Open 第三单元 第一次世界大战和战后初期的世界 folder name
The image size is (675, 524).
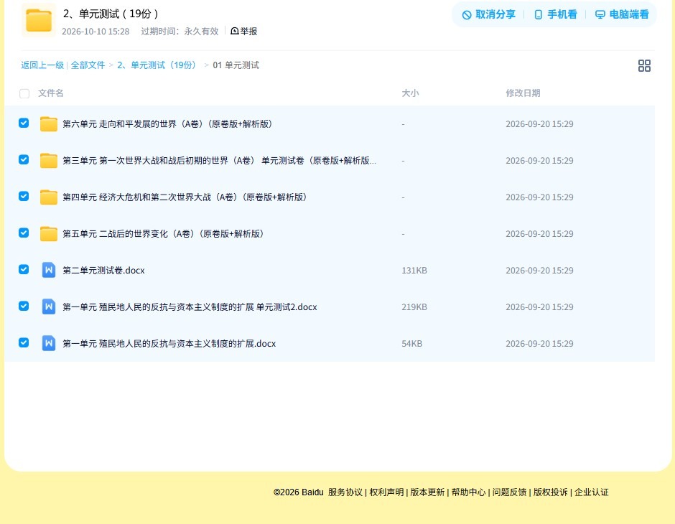click(x=219, y=161)
